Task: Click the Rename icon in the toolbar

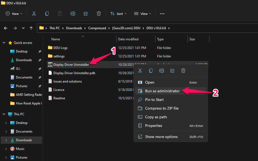Action: click(x=73, y=14)
